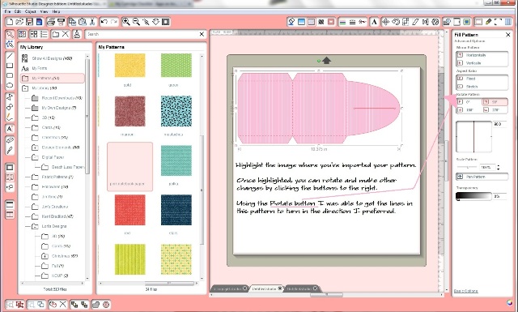Click the Transparency gradient slider

pyautogui.click(x=473, y=196)
